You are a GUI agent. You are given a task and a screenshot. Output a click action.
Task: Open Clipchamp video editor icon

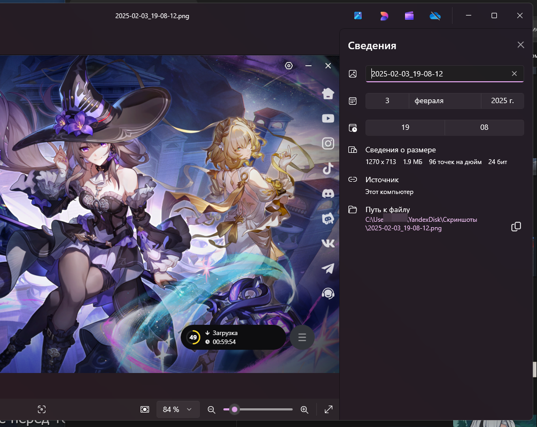pyautogui.click(x=409, y=15)
